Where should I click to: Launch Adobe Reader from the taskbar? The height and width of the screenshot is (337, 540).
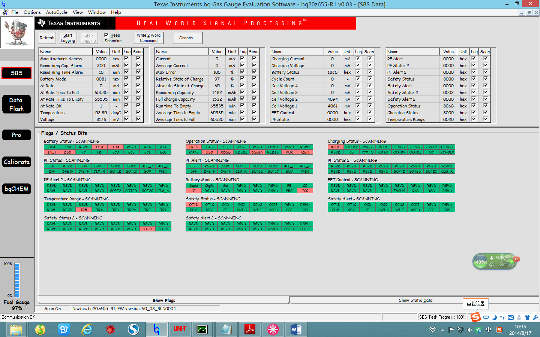coord(250,330)
